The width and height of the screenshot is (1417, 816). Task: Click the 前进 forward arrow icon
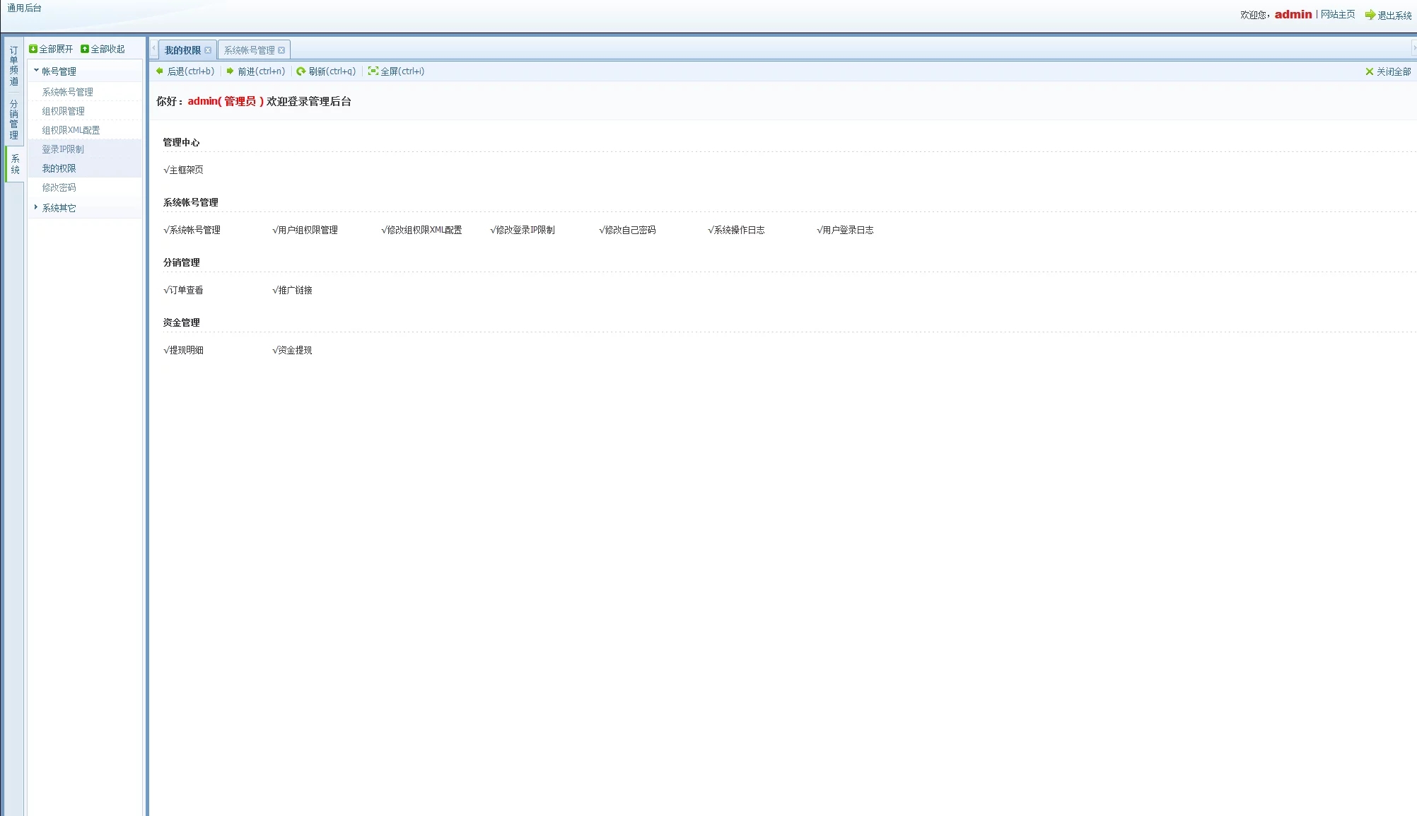point(230,71)
